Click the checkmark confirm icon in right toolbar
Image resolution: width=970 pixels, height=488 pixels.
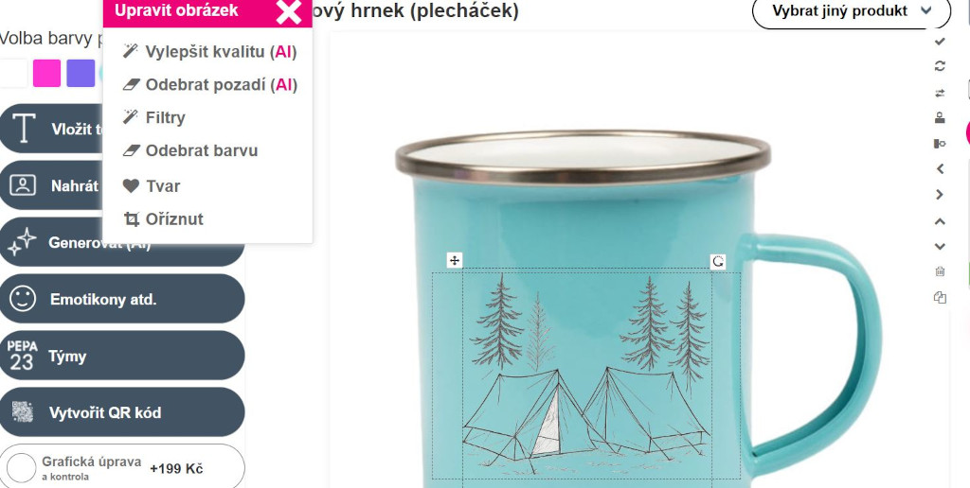(x=940, y=42)
